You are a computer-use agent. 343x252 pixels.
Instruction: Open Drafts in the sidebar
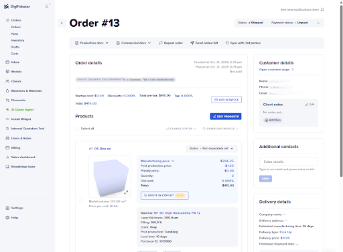tap(15, 47)
